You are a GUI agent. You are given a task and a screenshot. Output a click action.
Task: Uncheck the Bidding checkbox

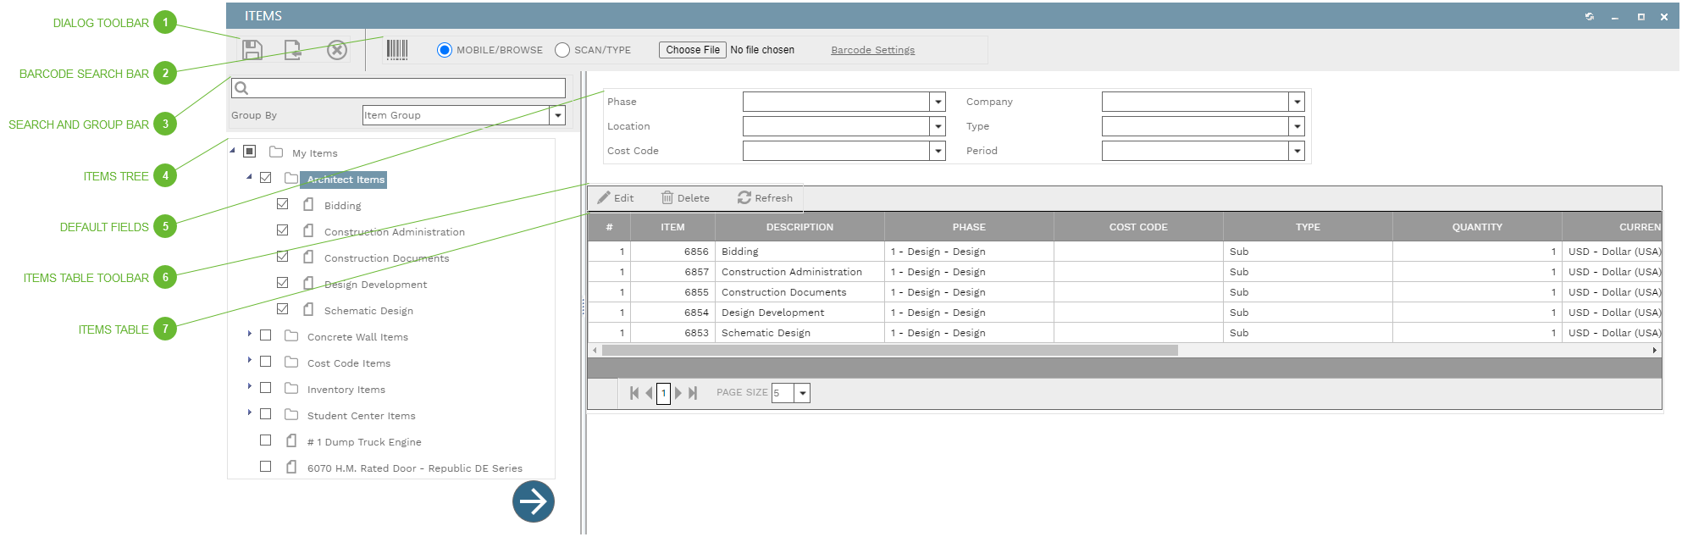[283, 204]
